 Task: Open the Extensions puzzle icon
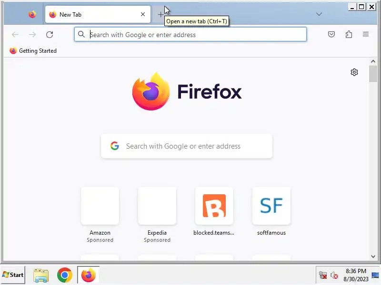coord(349,34)
